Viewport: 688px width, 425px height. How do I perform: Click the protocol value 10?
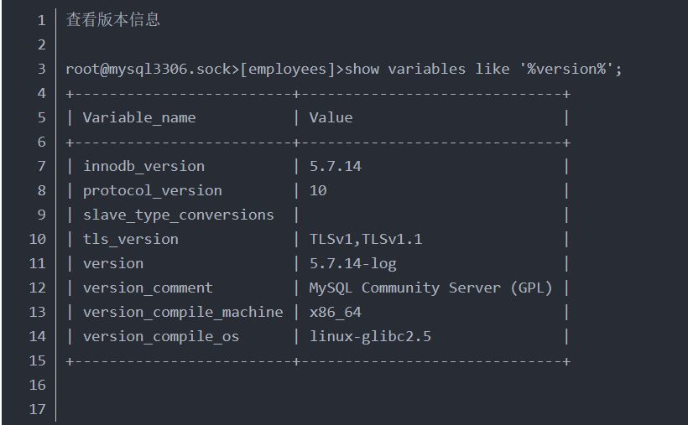coord(318,190)
